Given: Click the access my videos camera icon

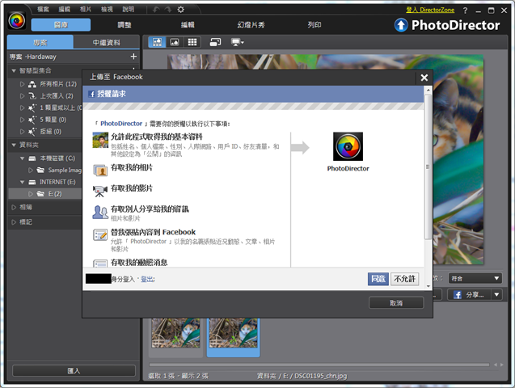Looking at the screenshot, I should (100, 191).
